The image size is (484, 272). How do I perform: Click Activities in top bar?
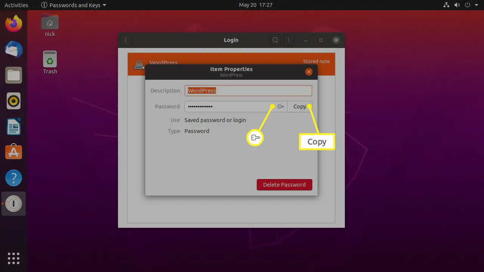pos(16,5)
